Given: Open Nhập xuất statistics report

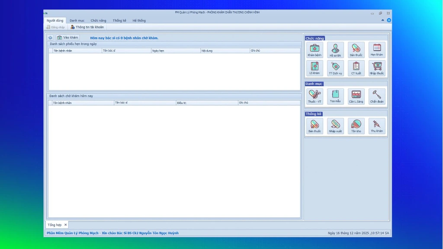Looking at the screenshot, I should point(335,126).
